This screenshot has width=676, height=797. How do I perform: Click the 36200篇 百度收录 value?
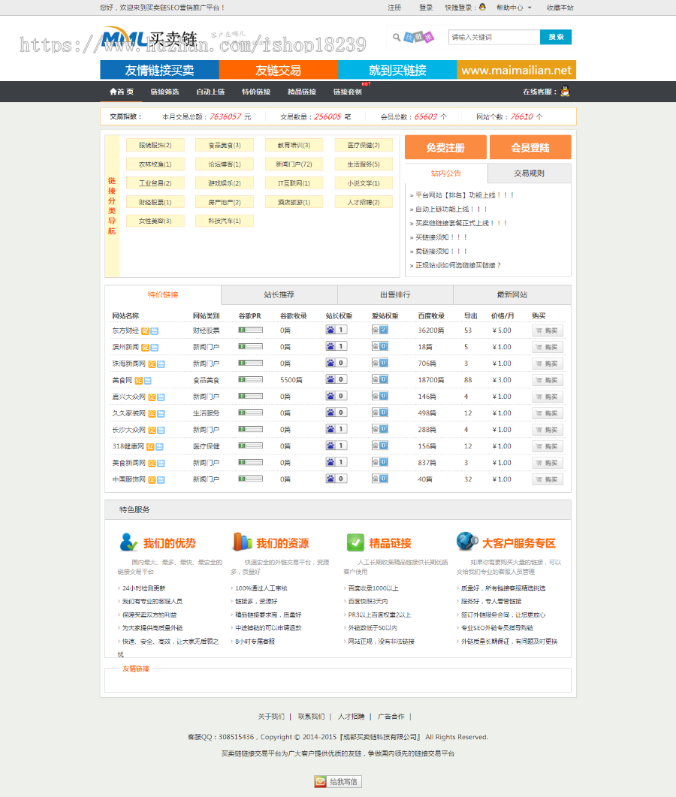(431, 331)
